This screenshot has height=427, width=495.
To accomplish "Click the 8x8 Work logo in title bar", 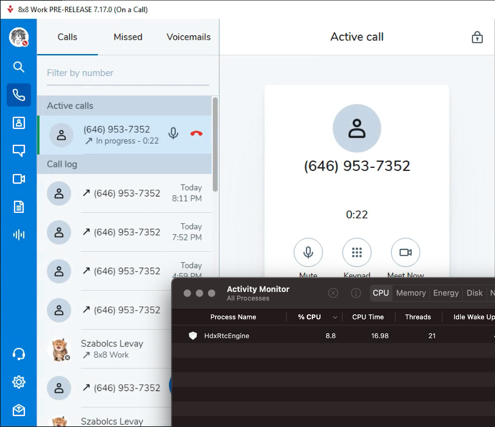I will point(11,9).
